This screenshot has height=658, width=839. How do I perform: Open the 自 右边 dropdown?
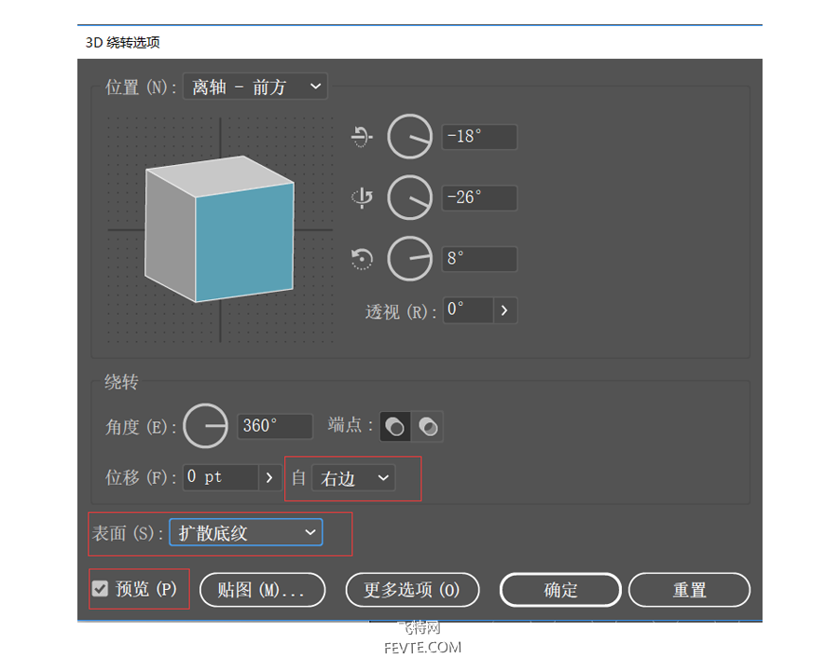click(353, 478)
